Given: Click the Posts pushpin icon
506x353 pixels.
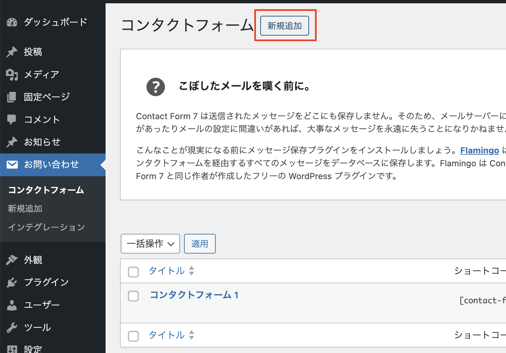Looking at the screenshot, I should pos(12,52).
